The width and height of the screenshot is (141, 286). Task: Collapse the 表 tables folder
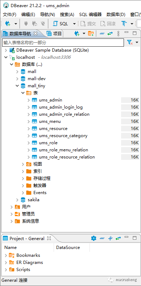point(23,93)
